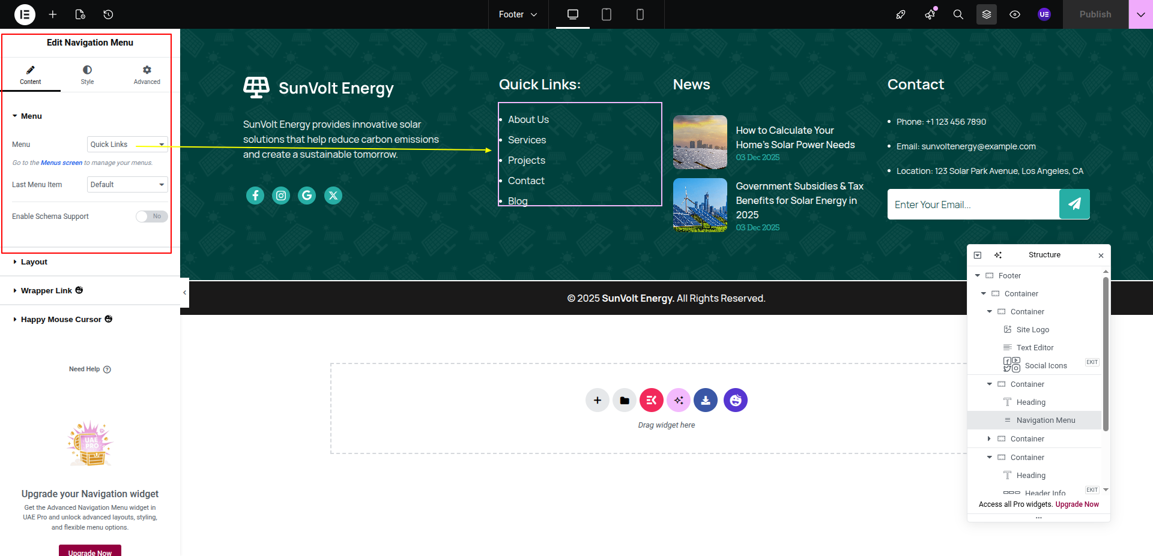The image size is (1153, 556).
Task: Open revision history icon in top bar
Action: 108,14
